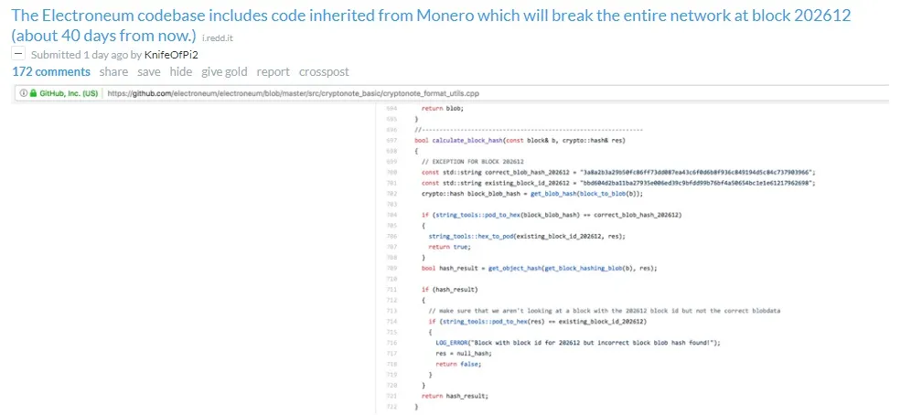
Task: Select code line number 716
Action: [392, 342]
